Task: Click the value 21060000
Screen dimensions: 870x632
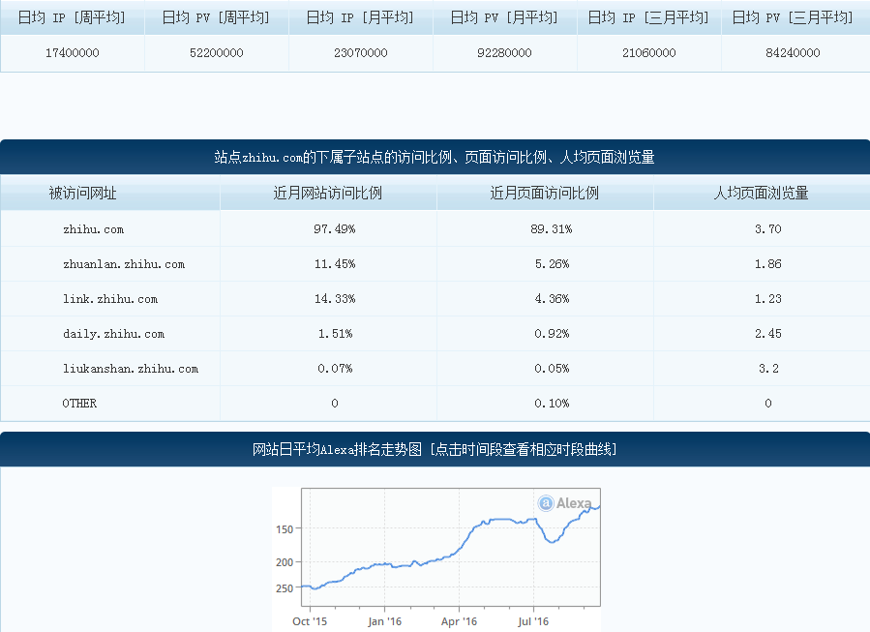Action: click(x=648, y=52)
